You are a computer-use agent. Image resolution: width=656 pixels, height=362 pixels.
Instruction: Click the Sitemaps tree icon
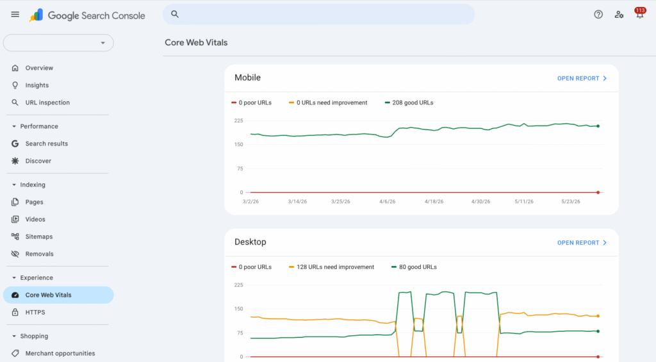point(15,236)
